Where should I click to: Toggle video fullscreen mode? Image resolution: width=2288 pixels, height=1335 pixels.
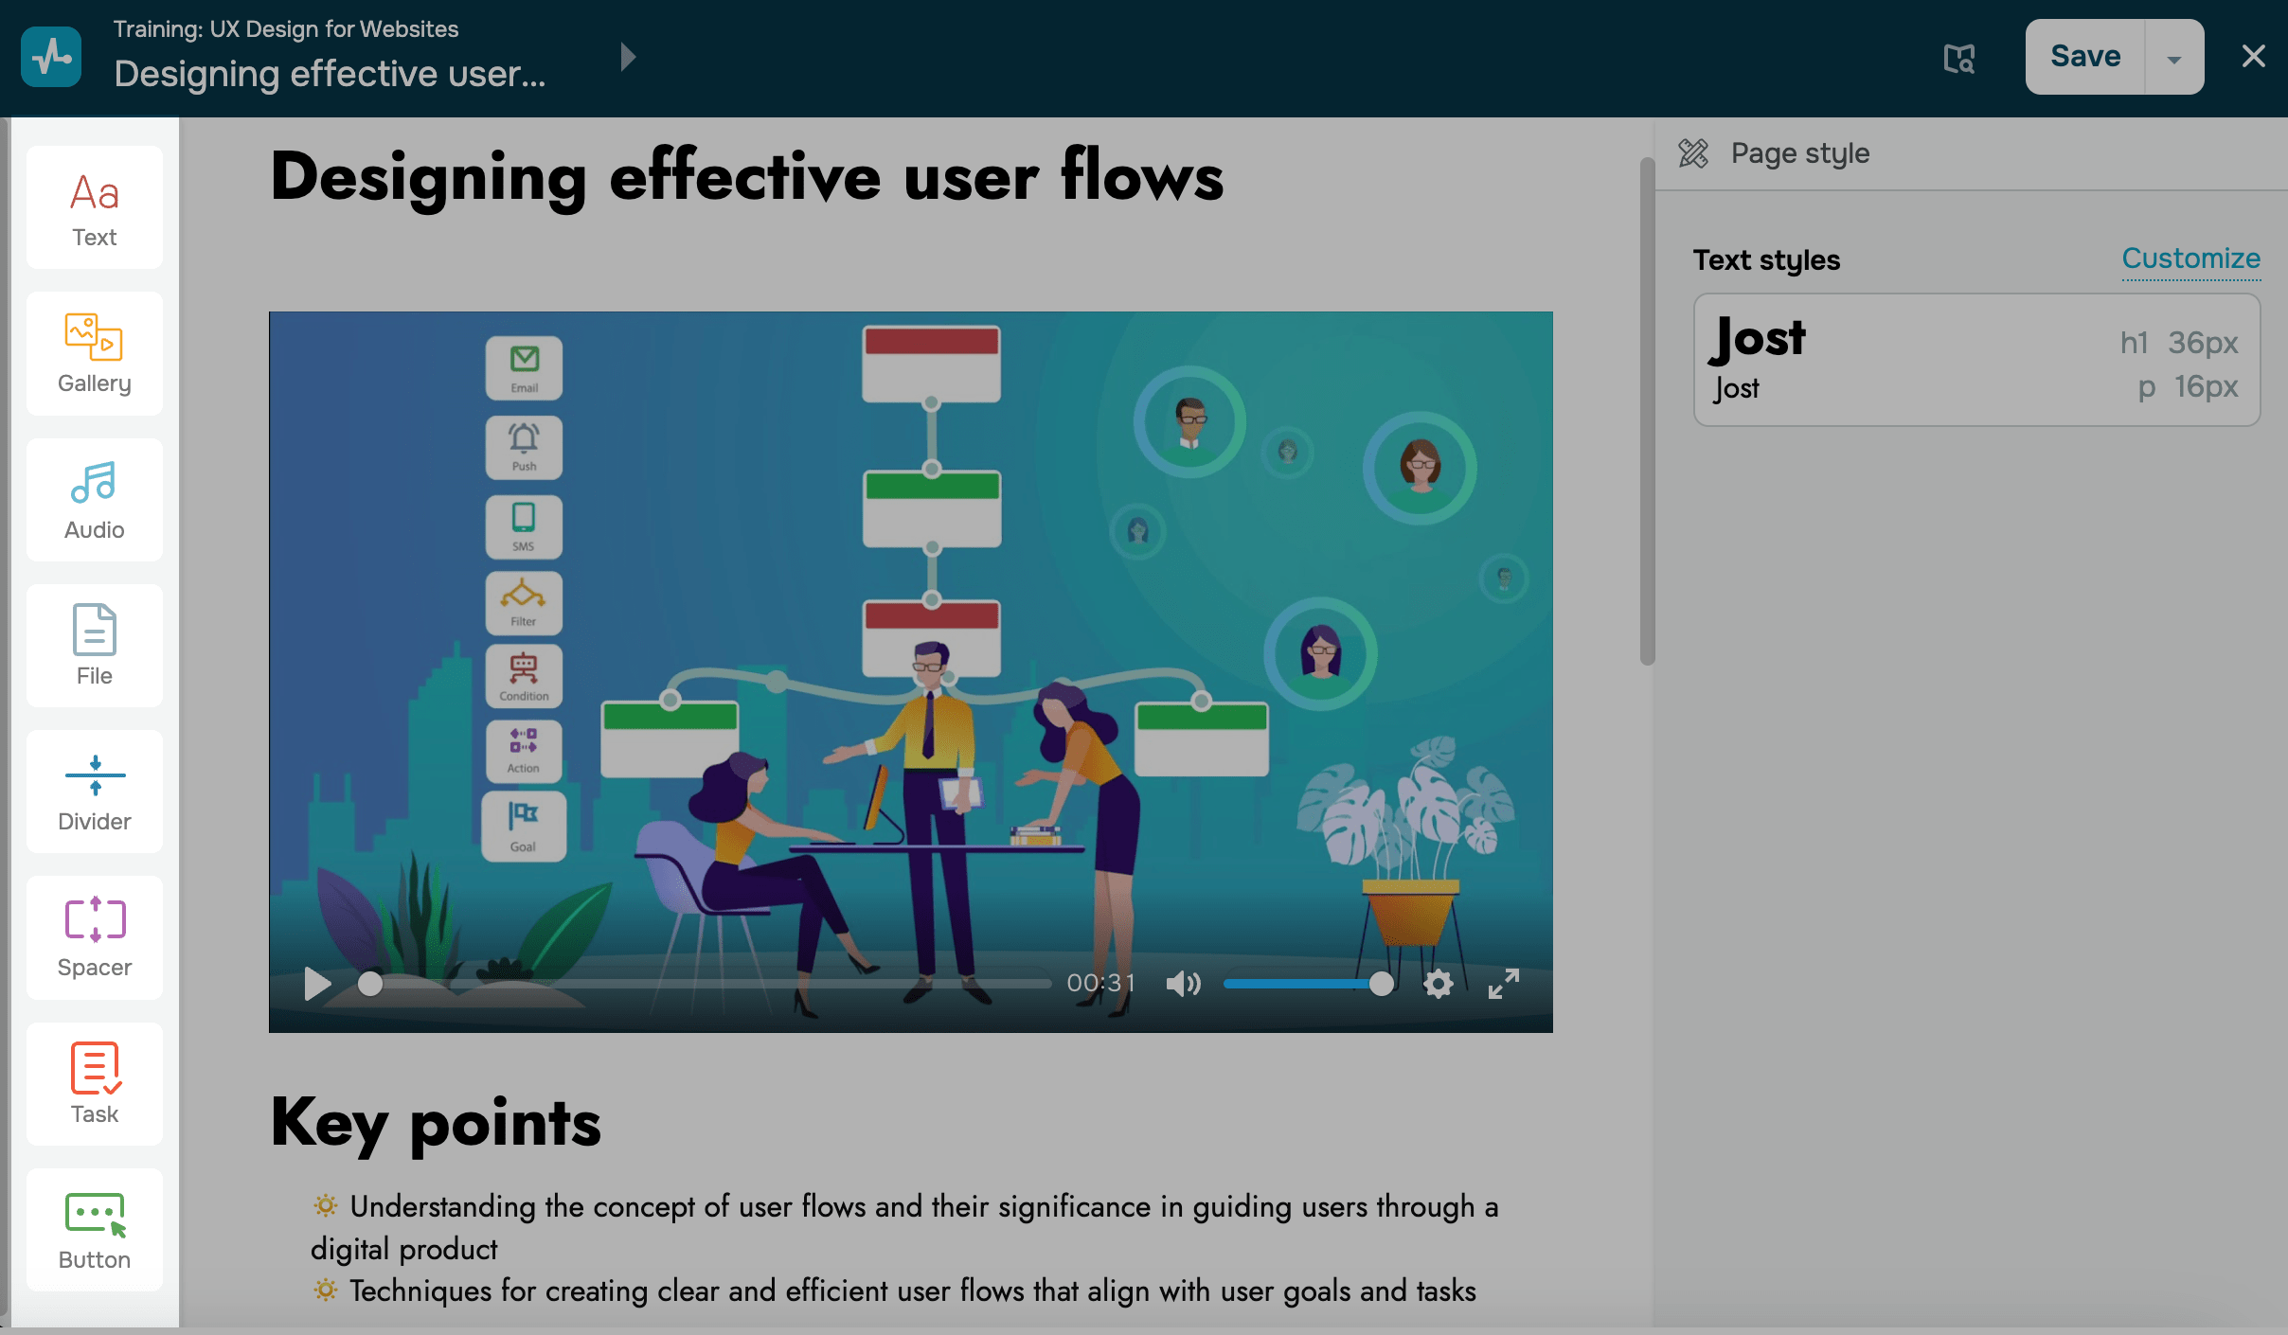point(1503,984)
